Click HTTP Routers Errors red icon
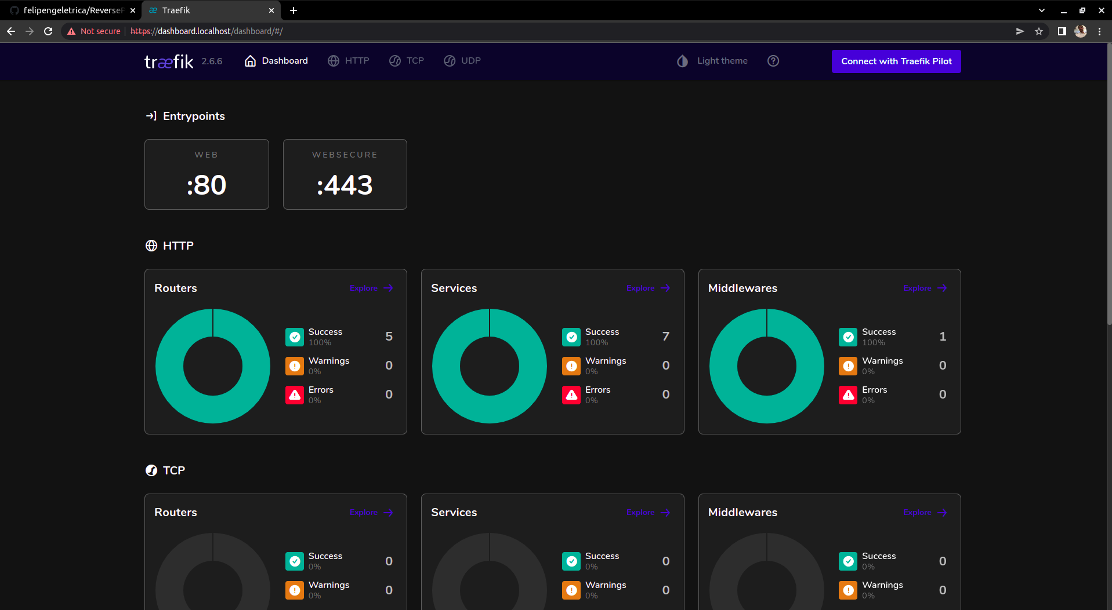This screenshot has height=610, width=1112. click(x=295, y=395)
